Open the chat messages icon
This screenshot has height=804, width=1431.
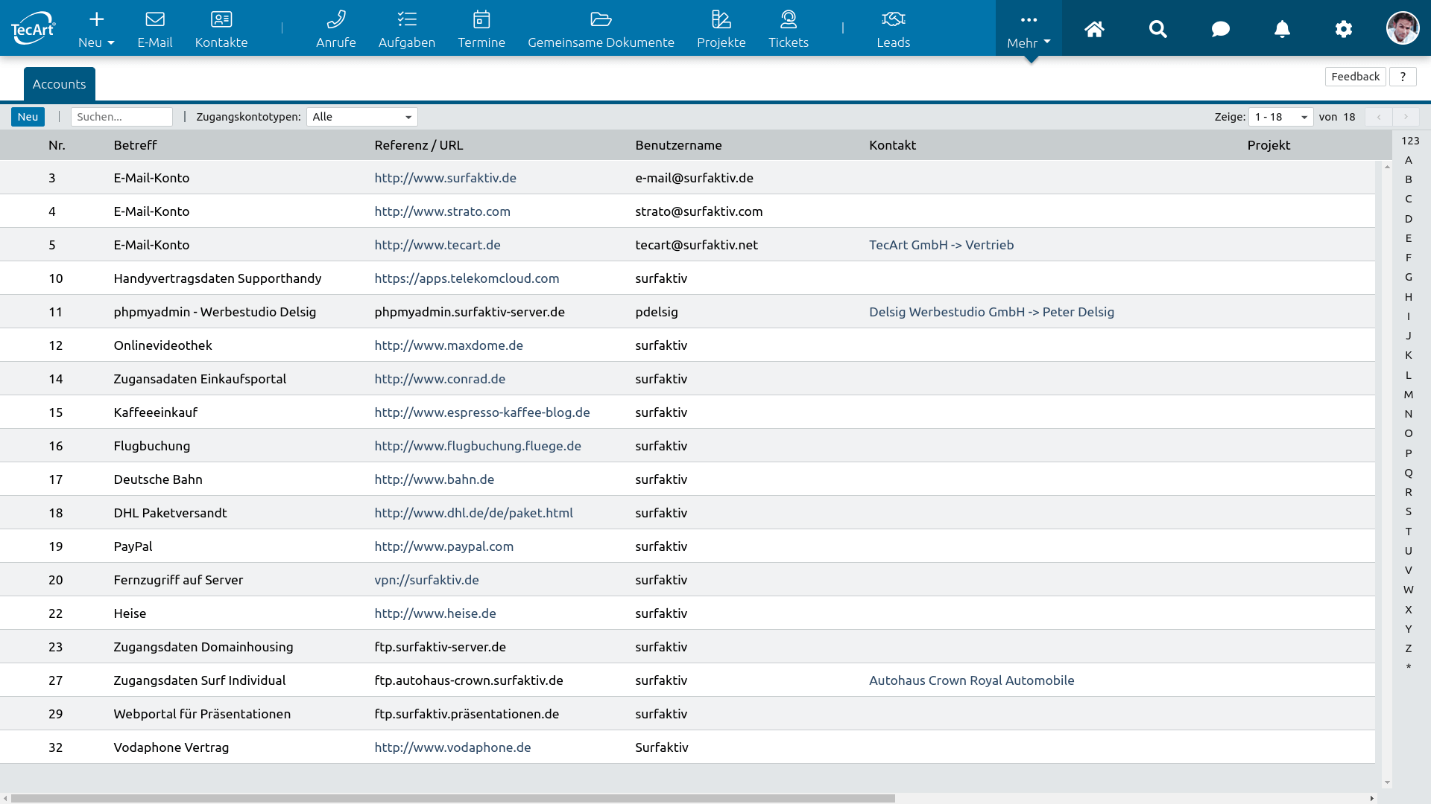pos(1220,29)
